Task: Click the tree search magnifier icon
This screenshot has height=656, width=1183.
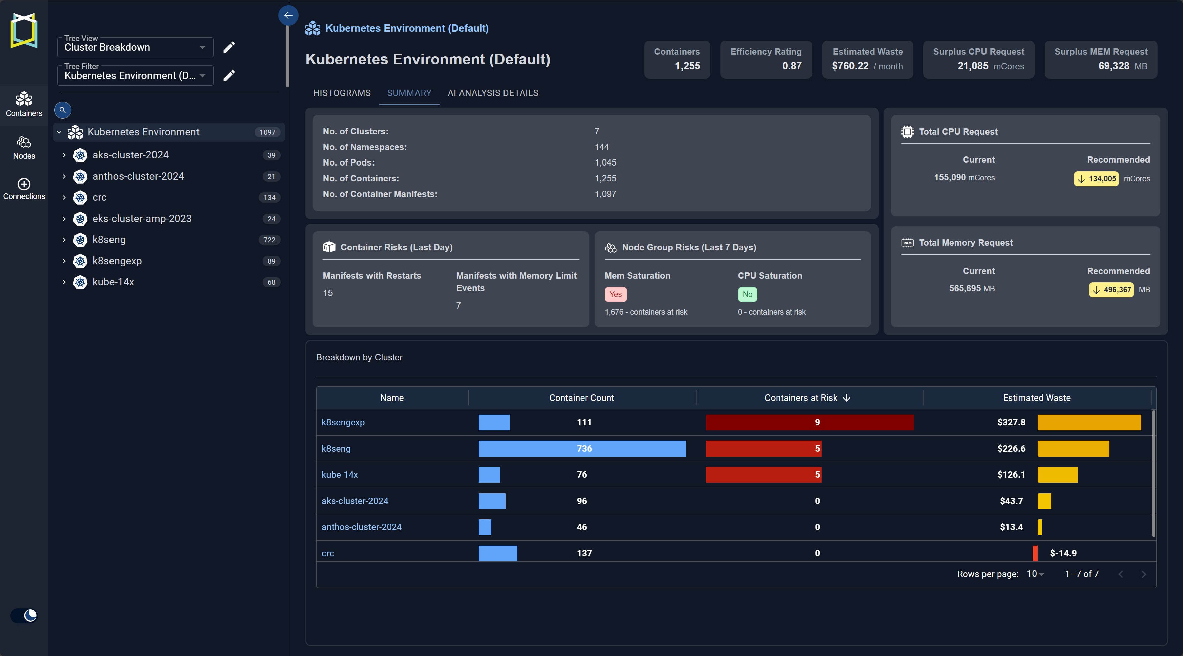Action: pyautogui.click(x=62, y=110)
